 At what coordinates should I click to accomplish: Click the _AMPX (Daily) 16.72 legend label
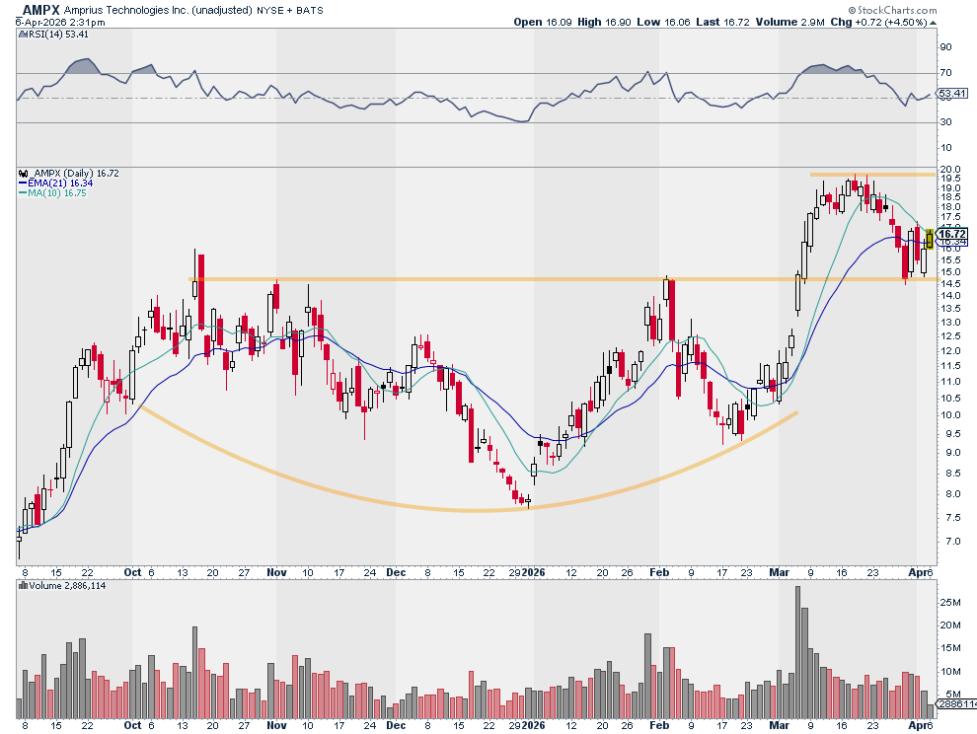[x=74, y=174]
